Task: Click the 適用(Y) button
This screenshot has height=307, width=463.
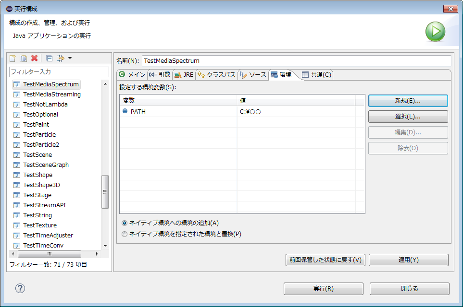Action: click(408, 260)
